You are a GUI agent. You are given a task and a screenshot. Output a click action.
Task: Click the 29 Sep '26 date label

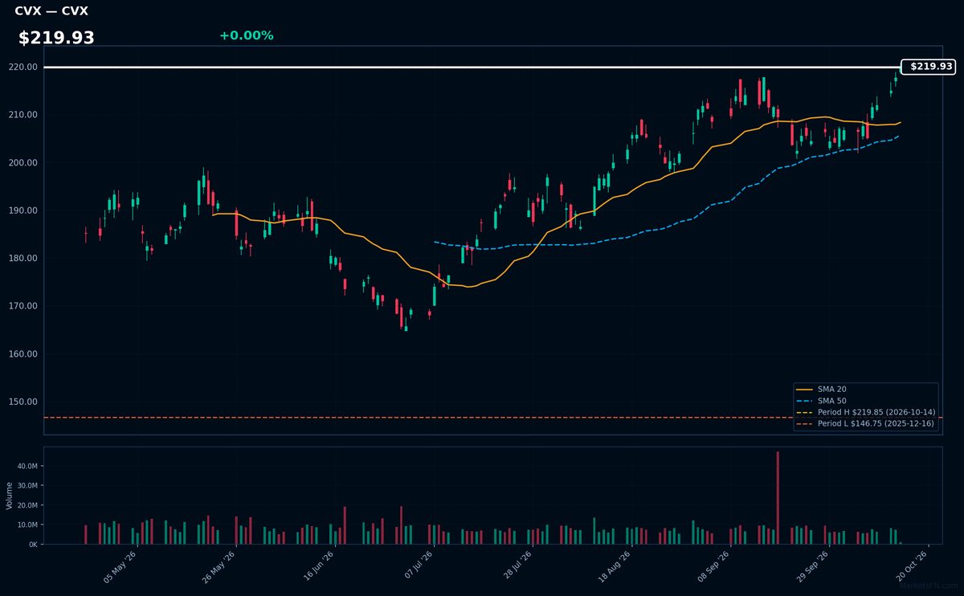click(815, 567)
